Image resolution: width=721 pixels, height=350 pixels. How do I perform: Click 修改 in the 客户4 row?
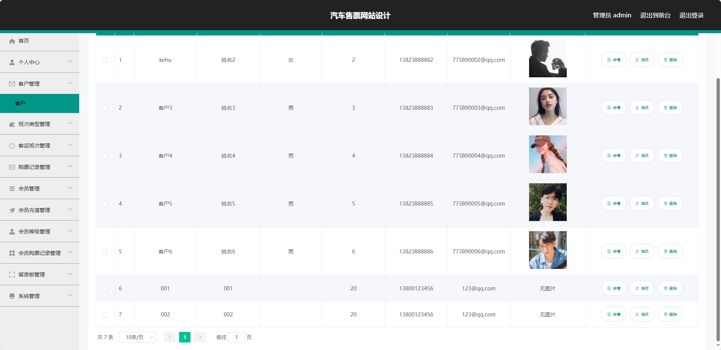point(642,156)
